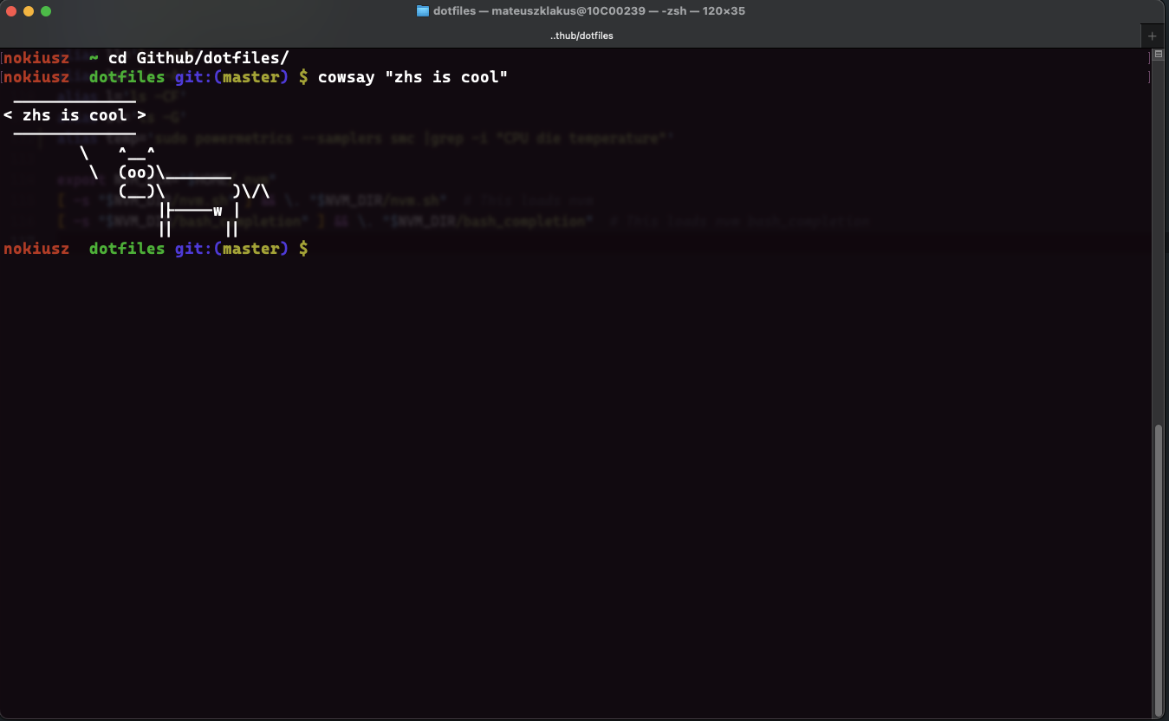
Task: Click the dotfiles folder proxy icon in title
Action: pyautogui.click(x=423, y=11)
